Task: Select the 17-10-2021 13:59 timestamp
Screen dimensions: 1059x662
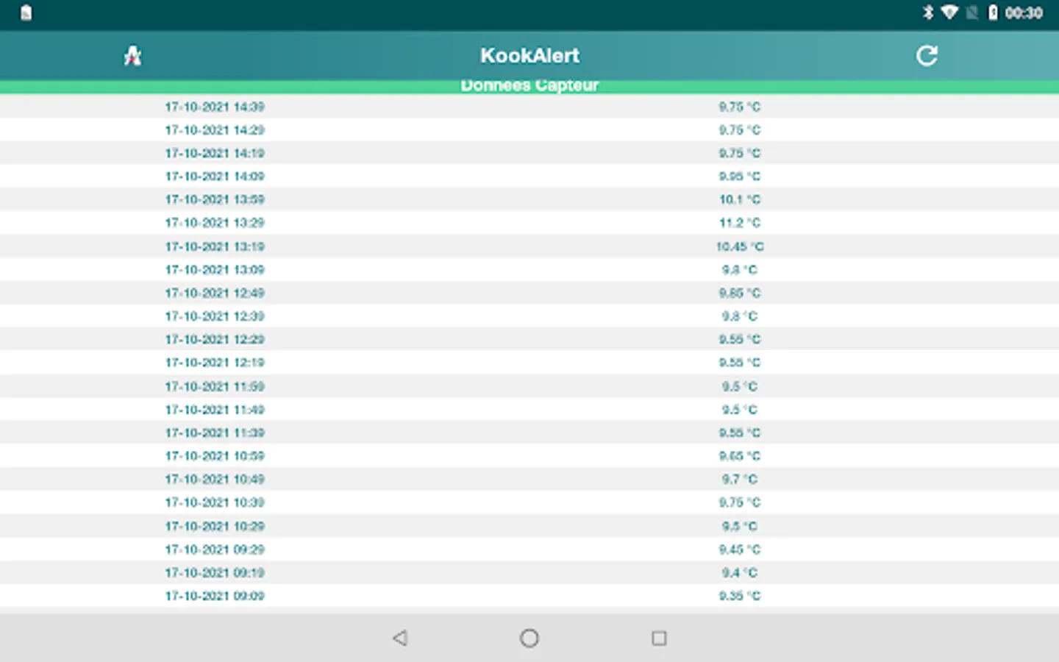Action: [215, 199]
